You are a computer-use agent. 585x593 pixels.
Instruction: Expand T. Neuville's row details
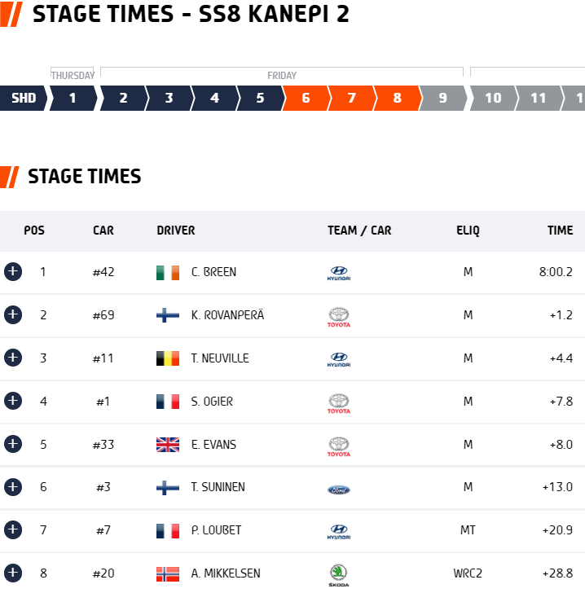click(13, 358)
